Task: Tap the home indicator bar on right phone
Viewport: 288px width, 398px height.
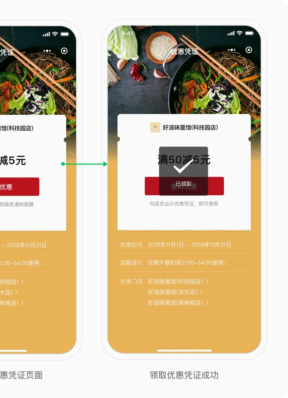Action: pos(184,350)
